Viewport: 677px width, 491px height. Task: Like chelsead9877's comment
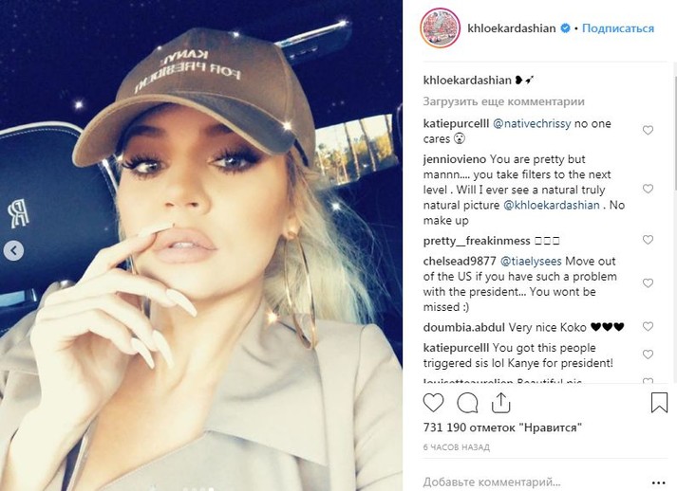648,283
